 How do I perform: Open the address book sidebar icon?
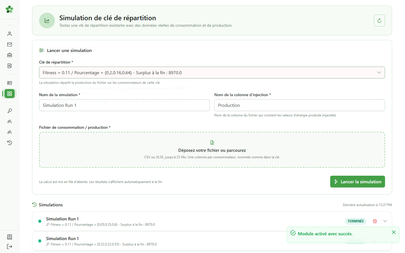(x=10, y=66)
